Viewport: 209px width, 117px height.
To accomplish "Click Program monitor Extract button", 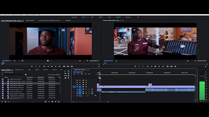I will (172, 66).
